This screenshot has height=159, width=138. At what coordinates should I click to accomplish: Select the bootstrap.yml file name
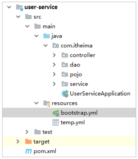pos(79,113)
